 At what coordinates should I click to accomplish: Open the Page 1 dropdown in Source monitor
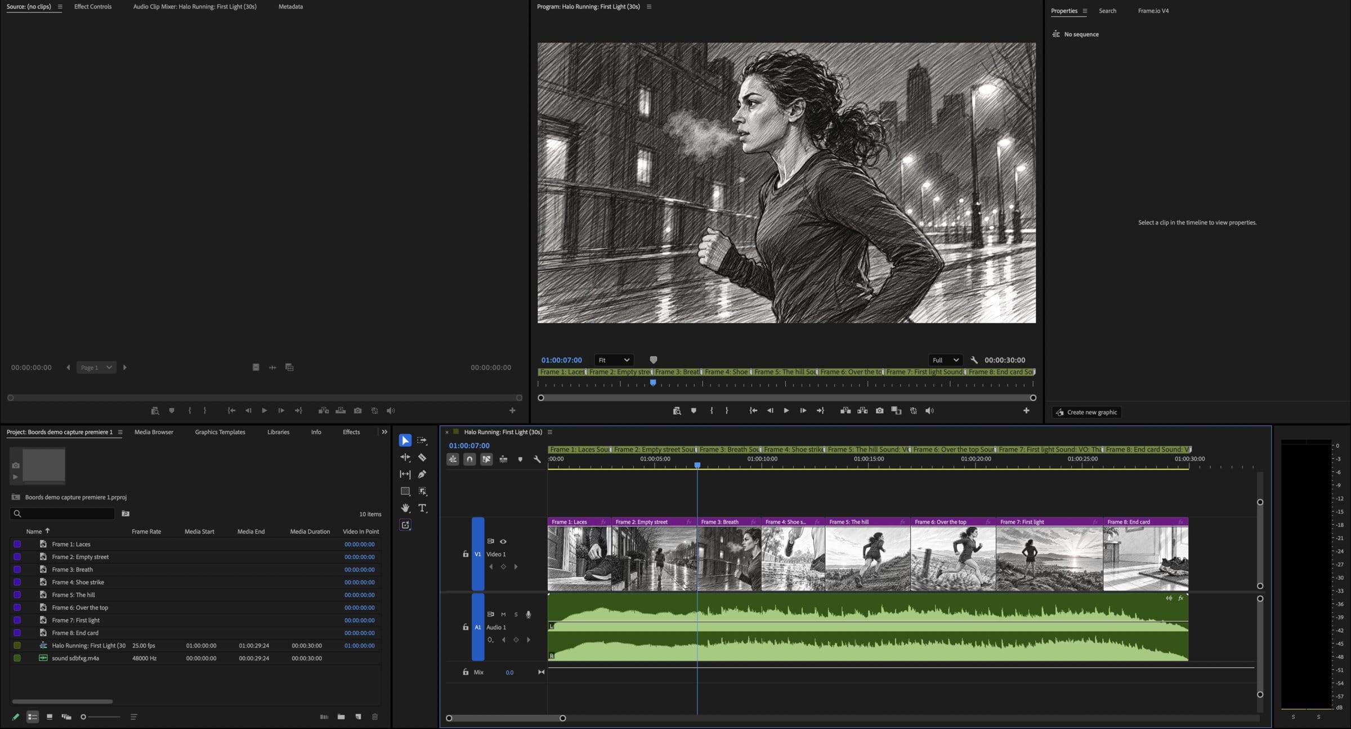96,368
